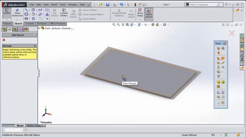Screen dimensions: 246x138
Task: Pin the menu bar with pushpin
Action: [x=89, y=5]
